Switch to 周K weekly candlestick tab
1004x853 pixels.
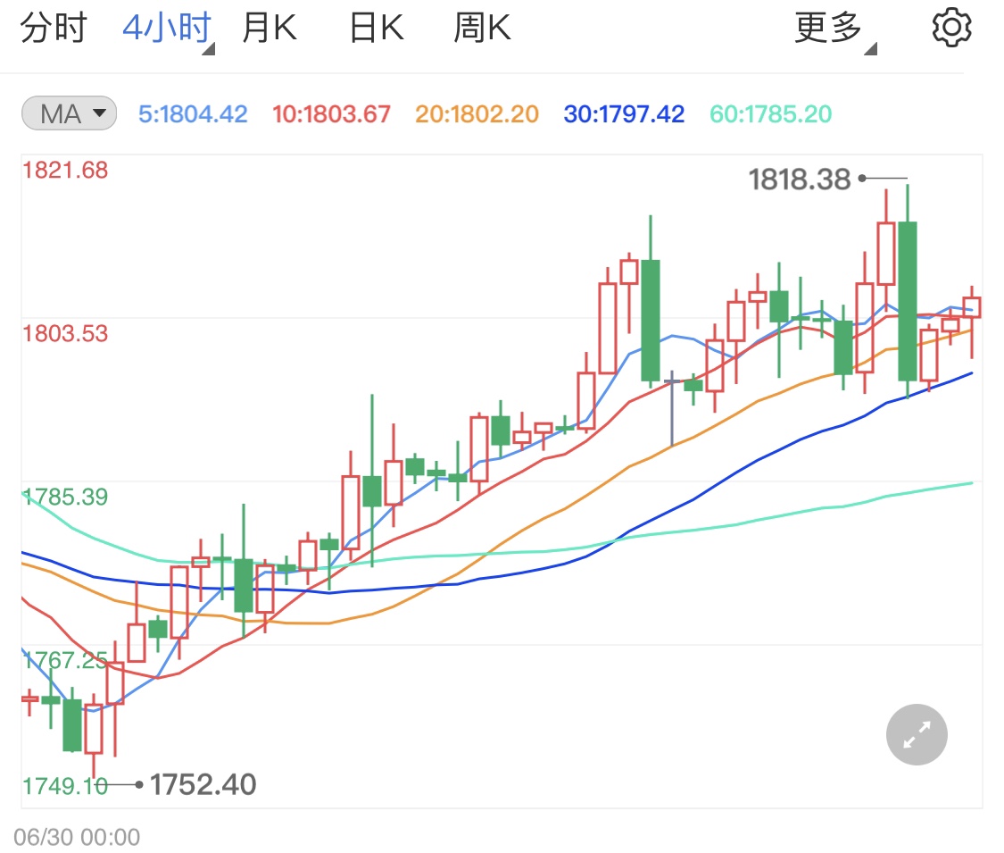click(482, 29)
